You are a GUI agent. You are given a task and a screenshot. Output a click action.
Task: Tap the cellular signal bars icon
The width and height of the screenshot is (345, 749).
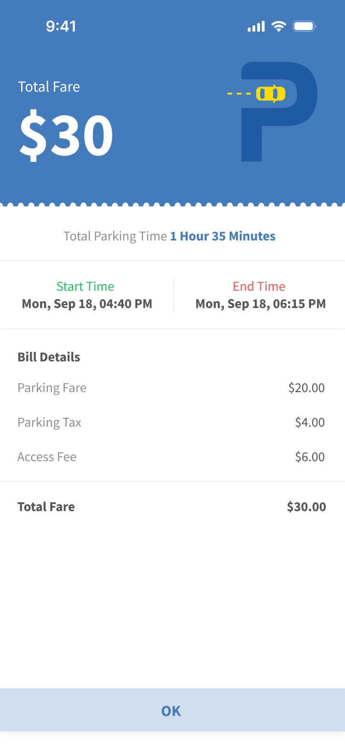pyautogui.click(x=256, y=27)
